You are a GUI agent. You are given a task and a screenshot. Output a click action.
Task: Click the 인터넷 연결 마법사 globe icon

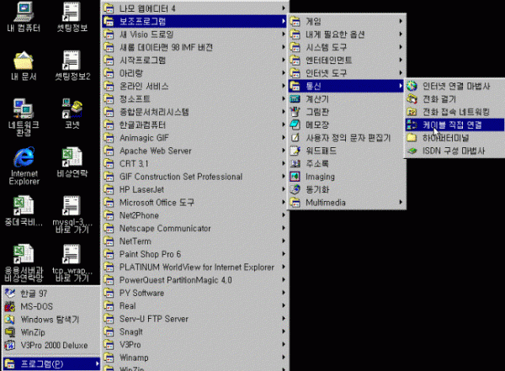(x=412, y=86)
